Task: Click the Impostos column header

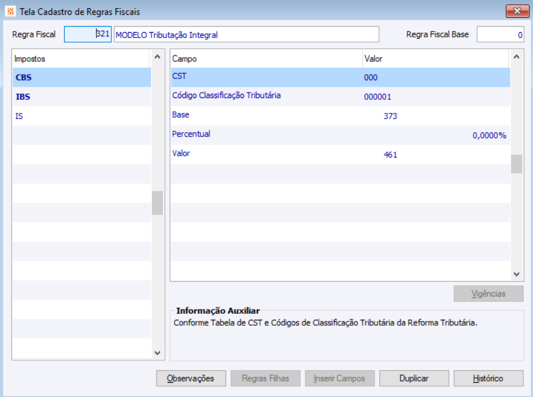Action: (81, 59)
